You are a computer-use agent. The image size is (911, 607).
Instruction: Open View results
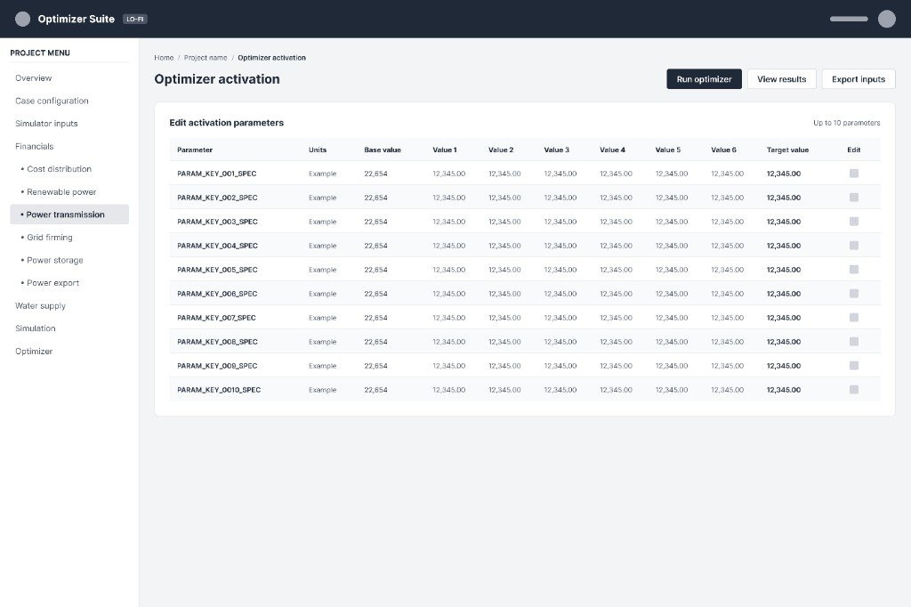click(x=781, y=79)
